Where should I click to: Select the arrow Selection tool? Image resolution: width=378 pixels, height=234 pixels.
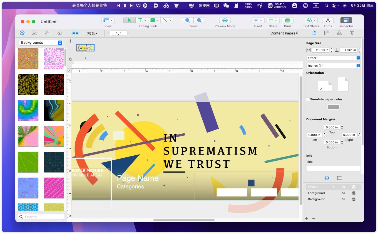pos(129,20)
